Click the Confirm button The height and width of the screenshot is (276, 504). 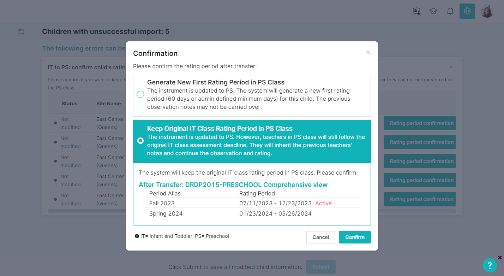355,237
